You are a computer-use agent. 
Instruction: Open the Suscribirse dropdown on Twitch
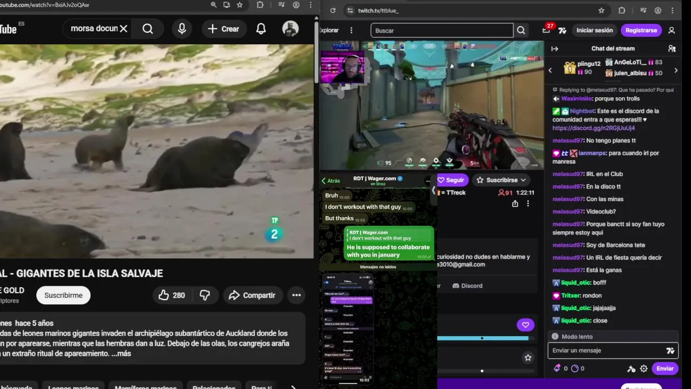[501, 180]
